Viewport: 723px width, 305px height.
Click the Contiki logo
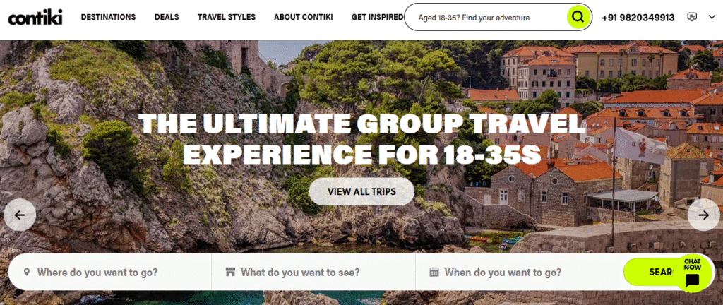tap(35, 17)
